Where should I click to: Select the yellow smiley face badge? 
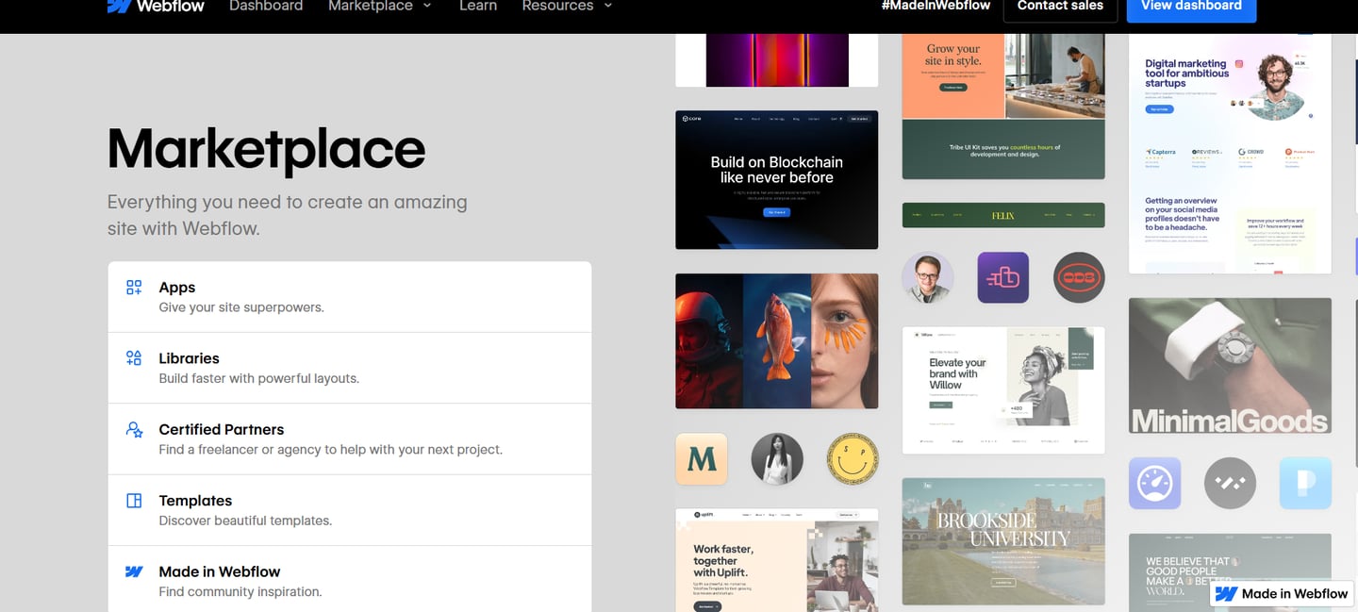point(852,459)
